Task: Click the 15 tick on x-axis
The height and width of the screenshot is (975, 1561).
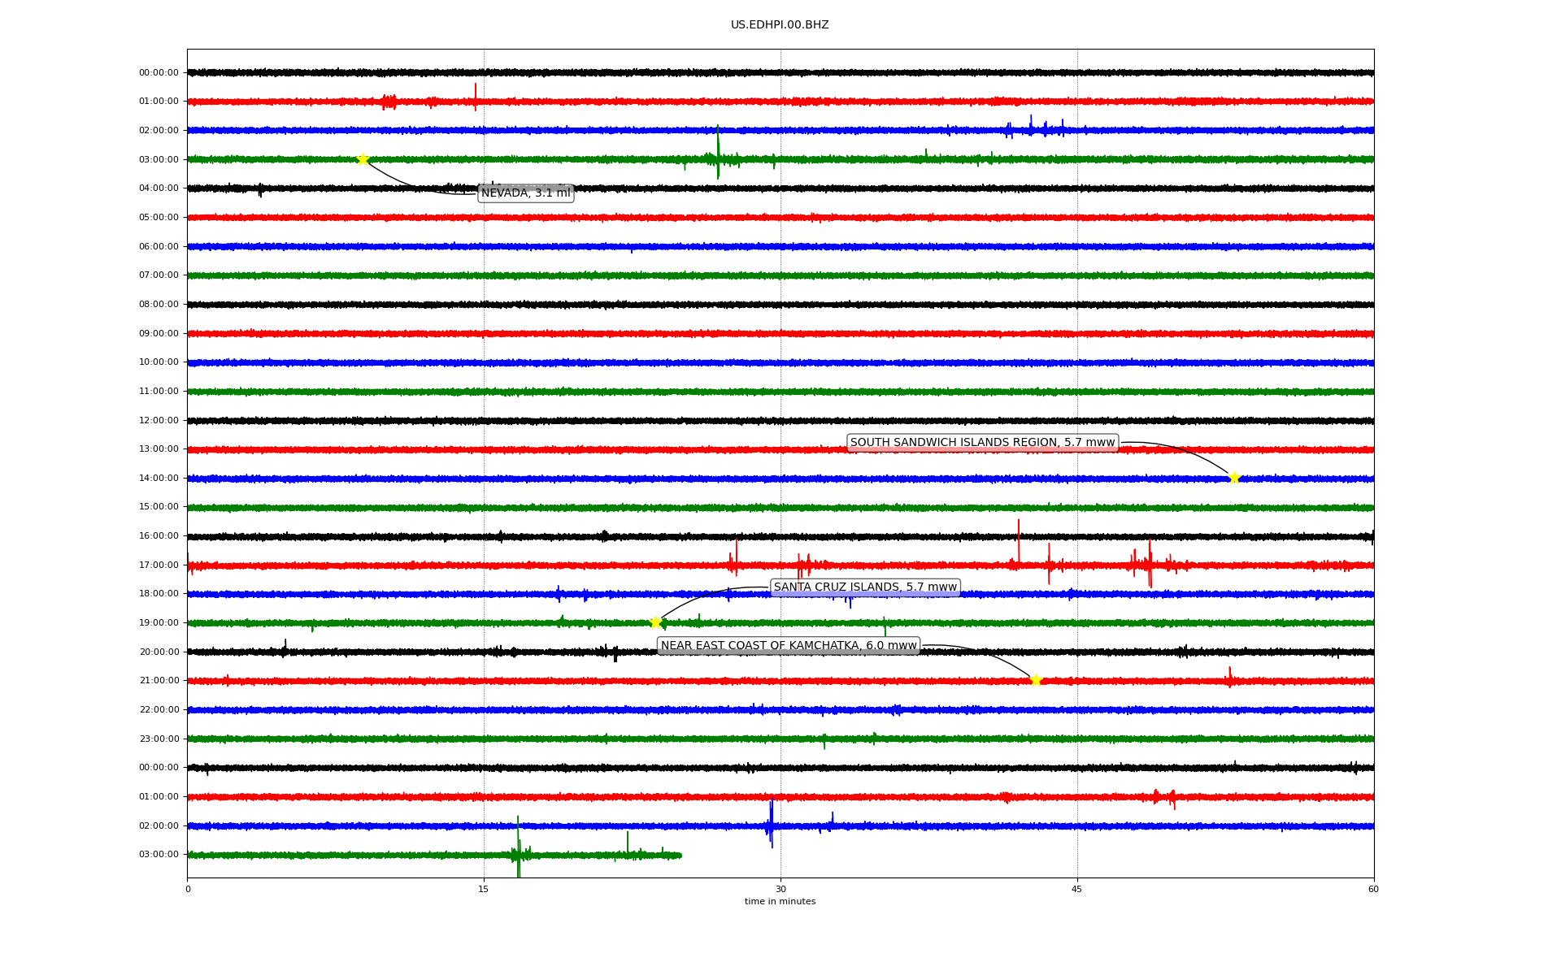Action: pos(484,889)
